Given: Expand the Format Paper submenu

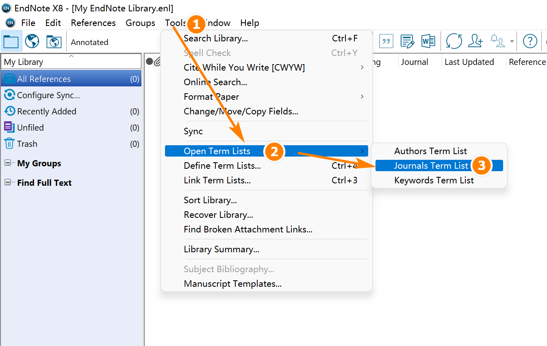Looking at the screenshot, I should tap(362, 97).
